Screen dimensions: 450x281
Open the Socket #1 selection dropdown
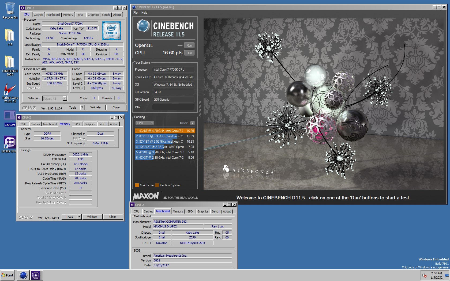[x=55, y=98]
